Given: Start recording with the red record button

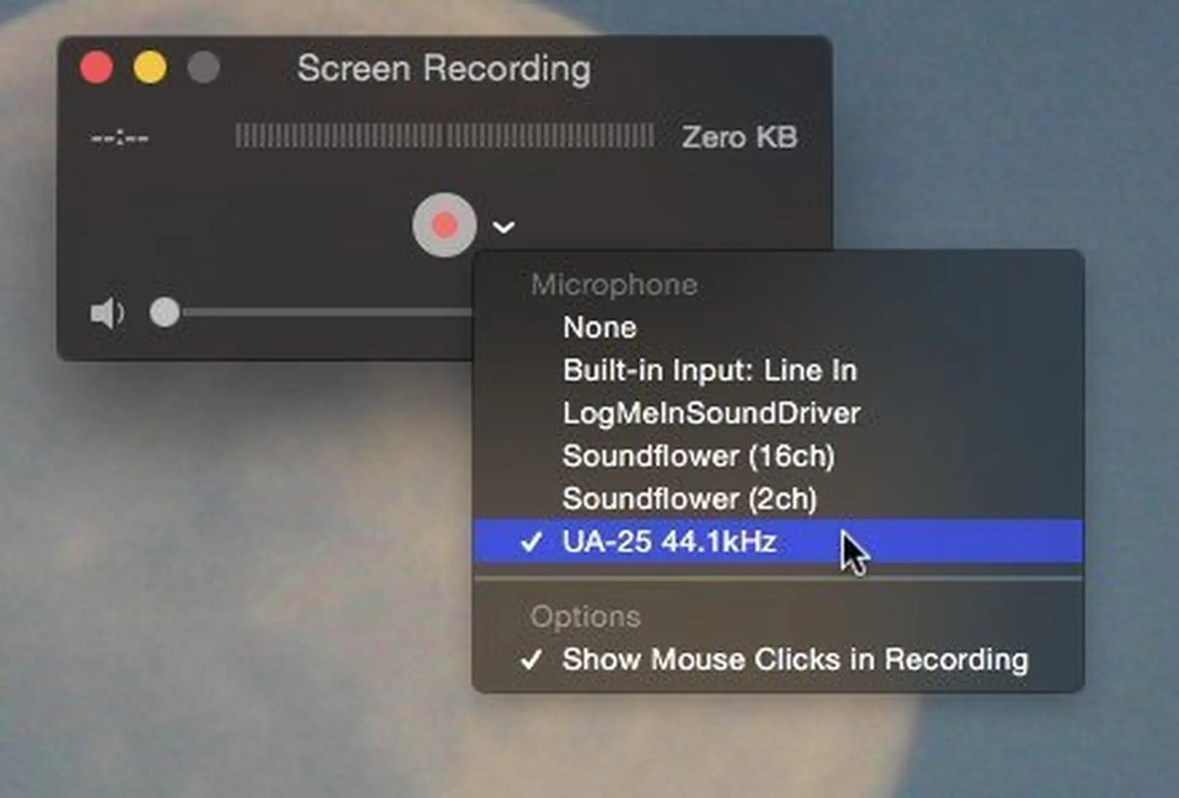Looking at the screenshot, I should click(x=445, y=225).
